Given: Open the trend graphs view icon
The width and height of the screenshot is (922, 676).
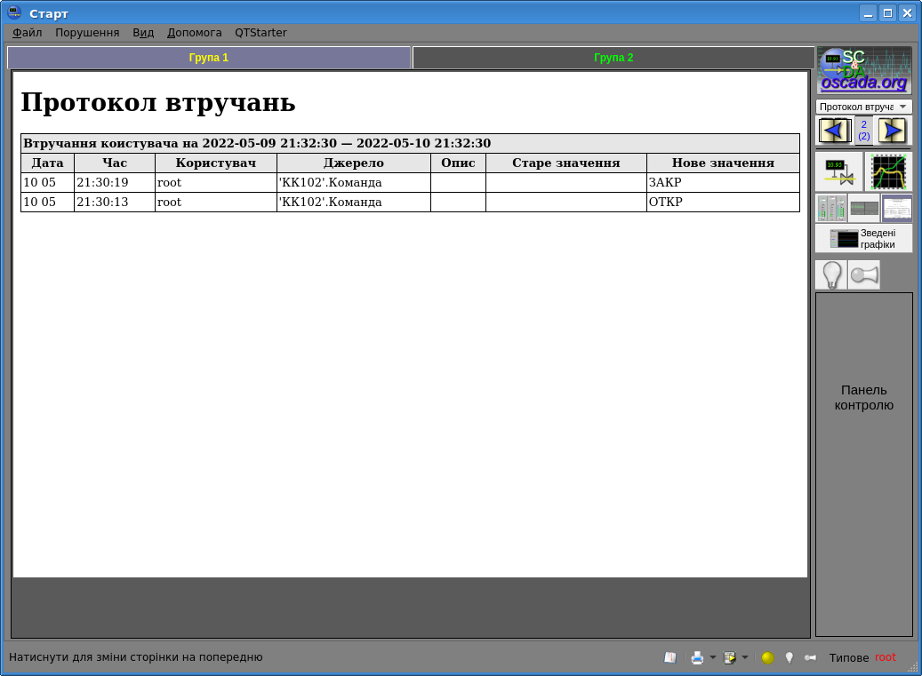Looking at the screenshot, I should 888,171.
